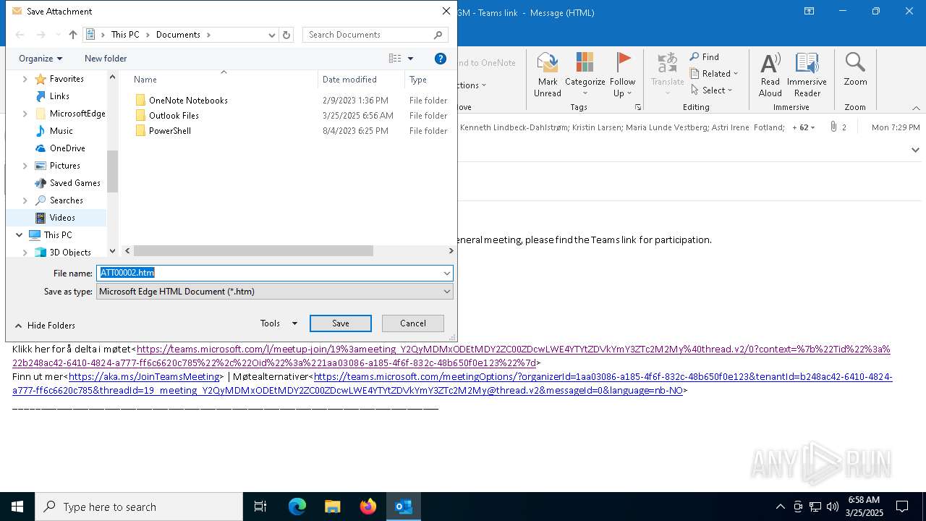Viewport: 926px width, 521px height.
Task: Click the Search Documents field
Action: pyautogui.click(x=375, y=35)
